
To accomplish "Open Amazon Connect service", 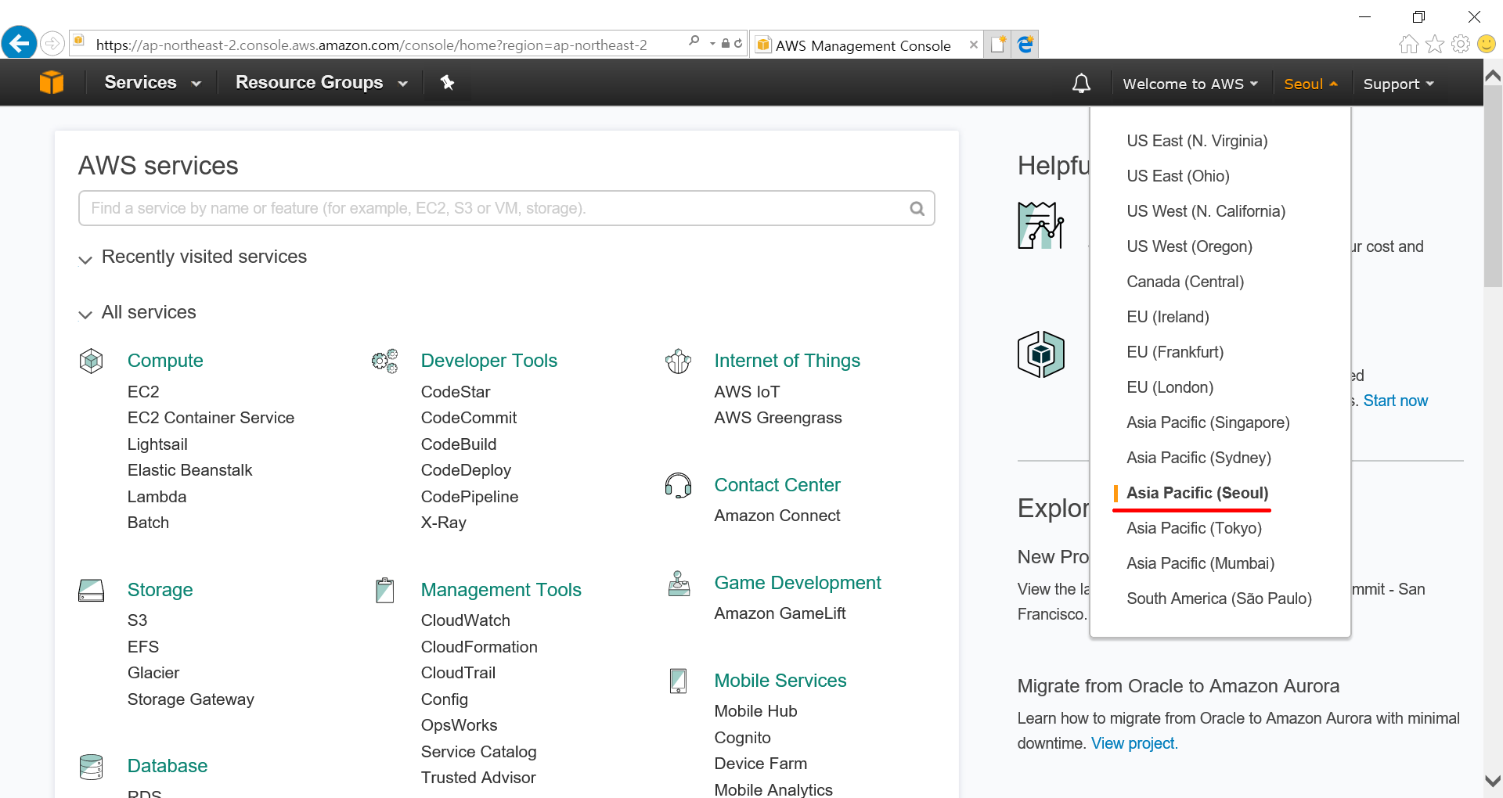I will click(x=777, y=516).
